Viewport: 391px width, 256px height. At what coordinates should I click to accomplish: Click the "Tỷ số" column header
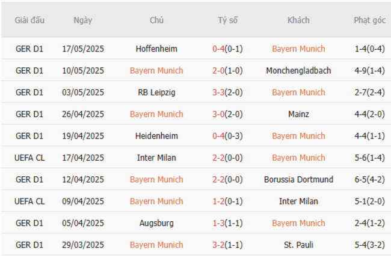[x=227, y=20]
